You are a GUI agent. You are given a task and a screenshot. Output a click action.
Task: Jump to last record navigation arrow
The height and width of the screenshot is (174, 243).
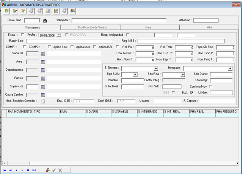point(34,170)
